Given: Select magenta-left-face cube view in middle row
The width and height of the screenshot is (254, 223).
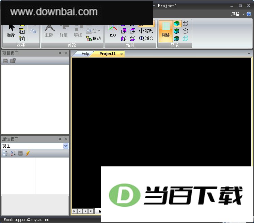Looking at the screenshot, I should (x=124, y=31).
